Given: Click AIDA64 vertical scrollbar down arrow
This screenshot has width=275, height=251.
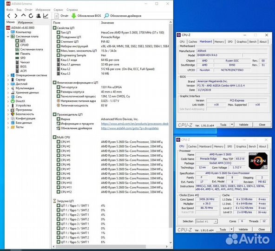Looking at the screenshot, I should 170,242.
